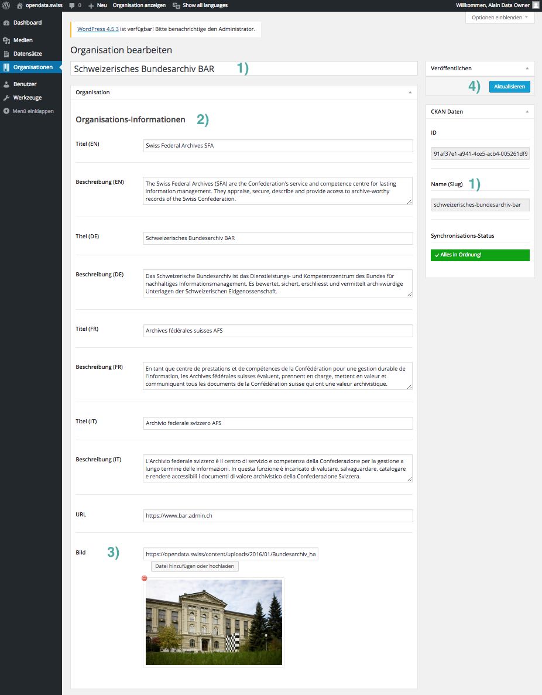
Task: Click the Bild URL input field
Action: pos(231,554)
